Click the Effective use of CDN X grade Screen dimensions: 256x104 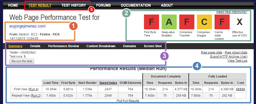point(240,22)
